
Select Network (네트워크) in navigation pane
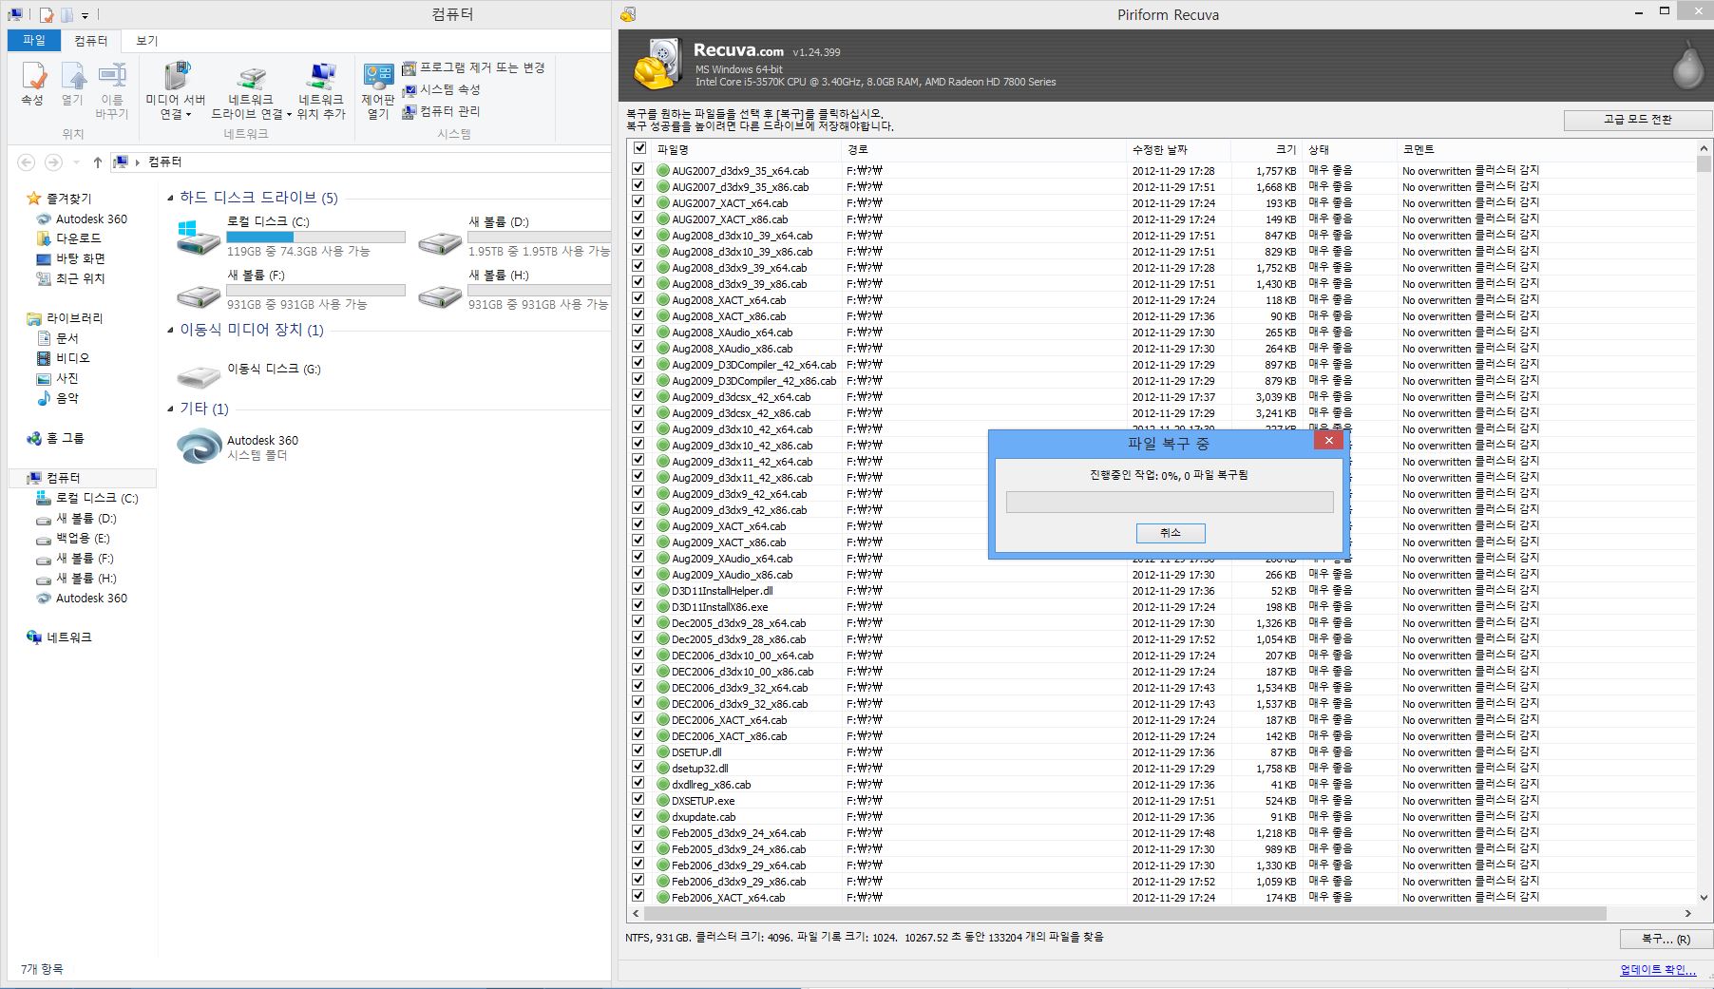click(x=68, y=637)
